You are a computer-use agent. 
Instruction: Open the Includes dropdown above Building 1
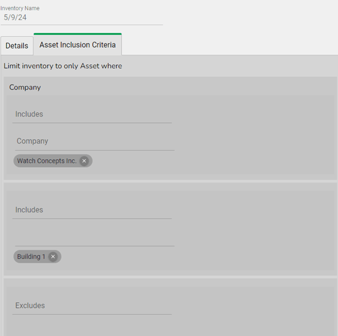[x=92, y=210]
